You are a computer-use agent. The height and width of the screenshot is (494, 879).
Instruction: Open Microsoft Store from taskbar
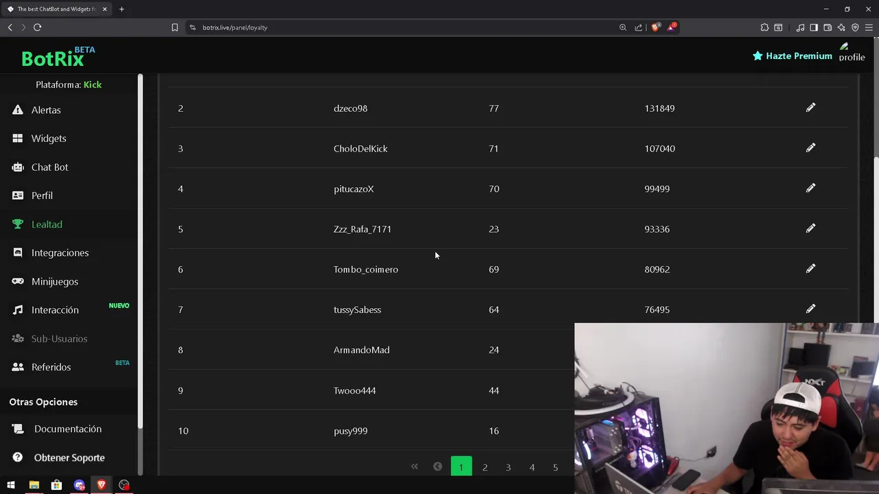[x=56, y=485]
